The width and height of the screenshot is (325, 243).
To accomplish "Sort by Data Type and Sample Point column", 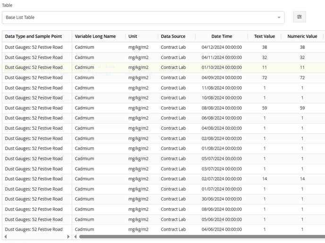I will tap(34, 36).
